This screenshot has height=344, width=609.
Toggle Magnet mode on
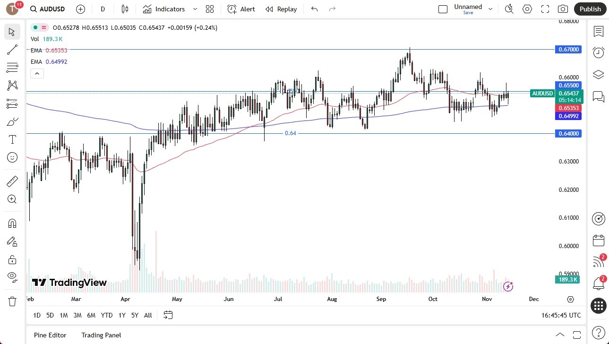tap(12, 223)
